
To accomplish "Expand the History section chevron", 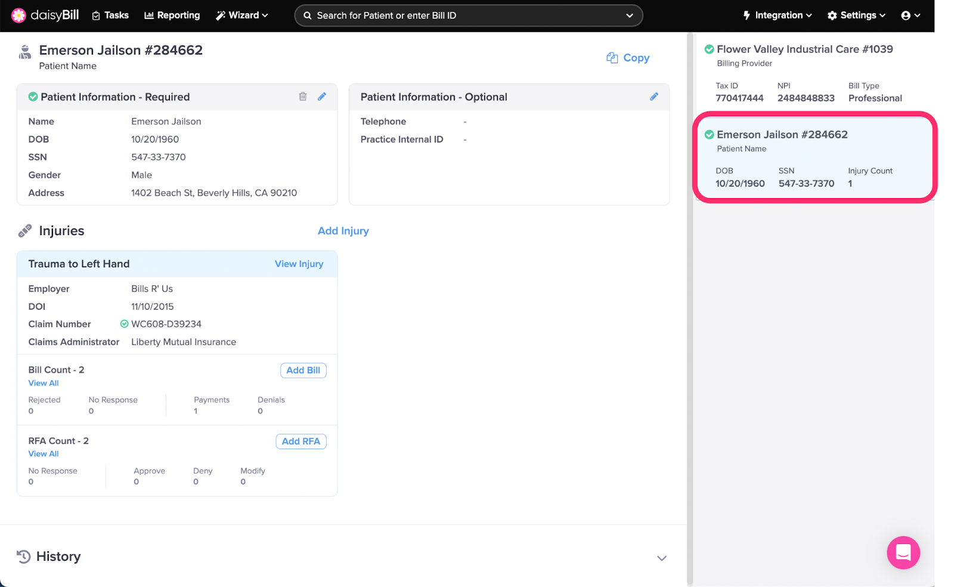I will tap(661, 558).
